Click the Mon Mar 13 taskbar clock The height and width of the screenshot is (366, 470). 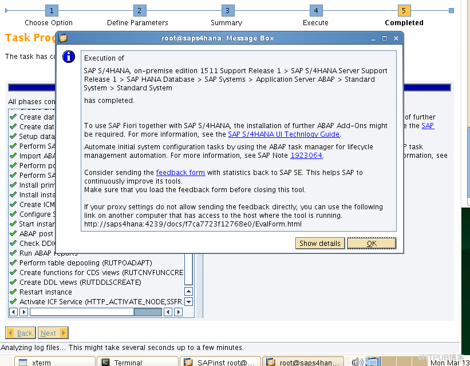click(x=450, y=363)
